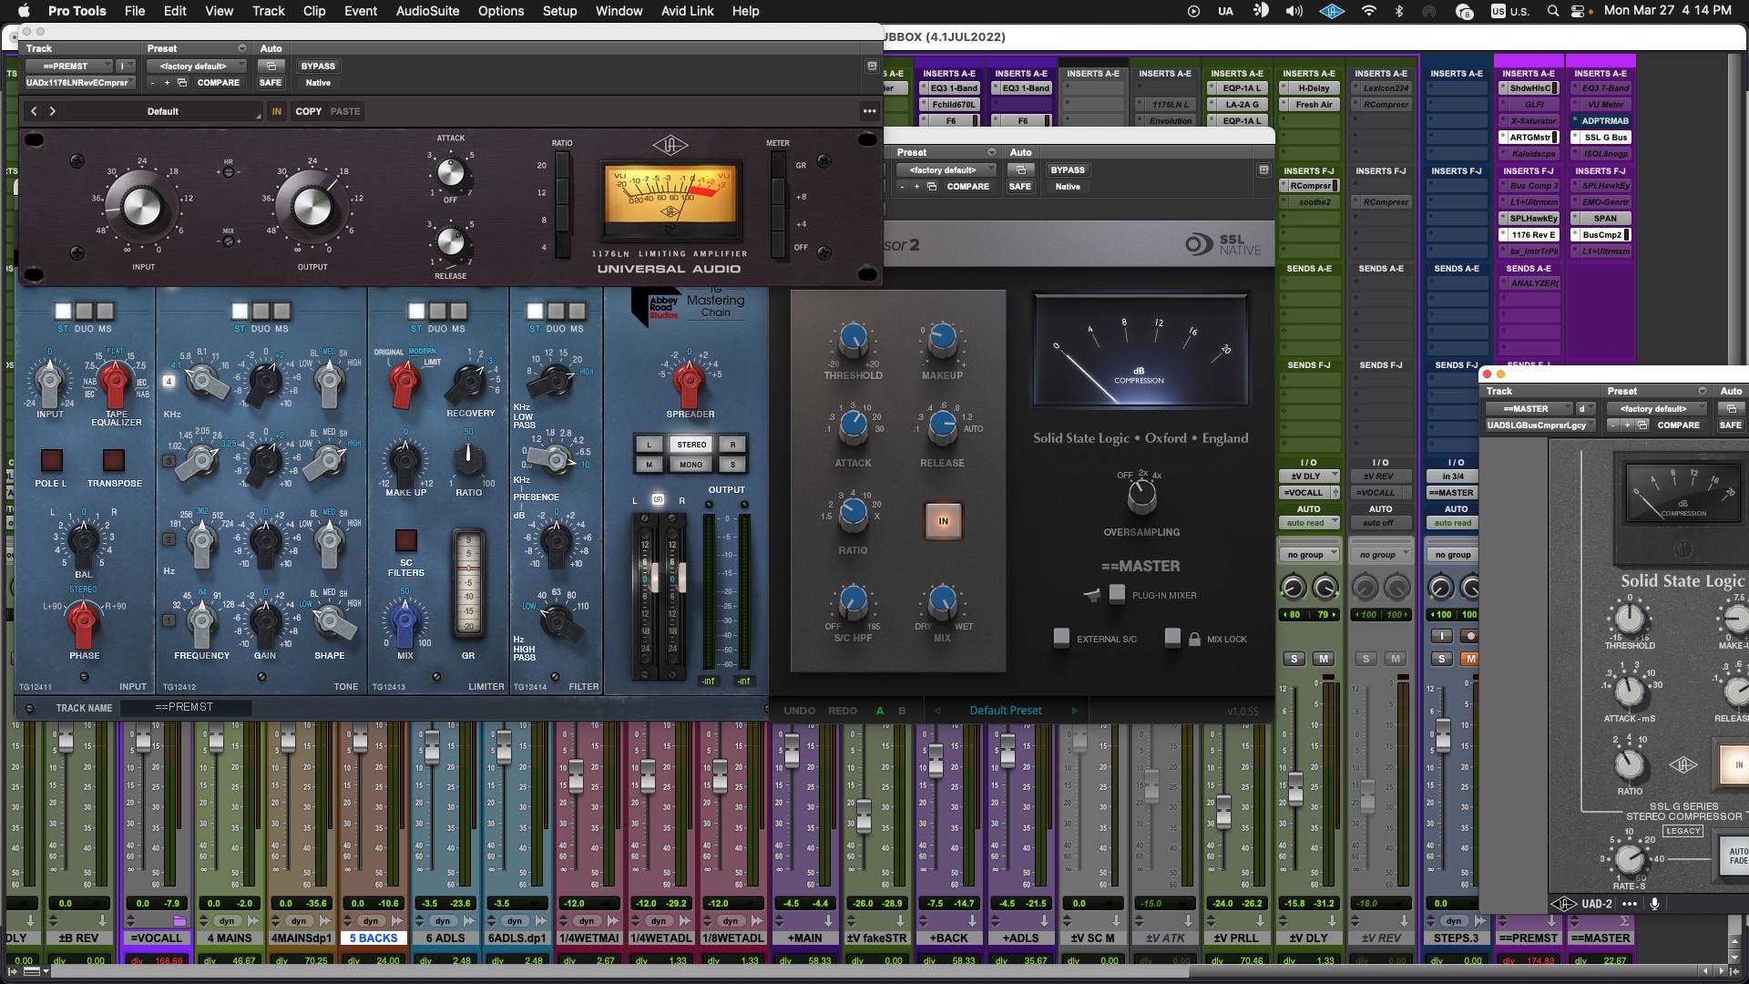Click the settings copy icon left of COMPARE in 1176 window
Screen dimensions: 1749x984
pyautogui.click(x=182, y=83)
